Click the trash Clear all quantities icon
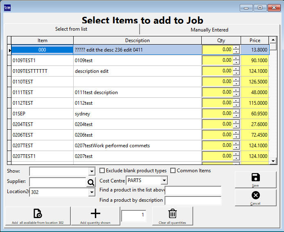284x232 pixels. pos(172,214)
